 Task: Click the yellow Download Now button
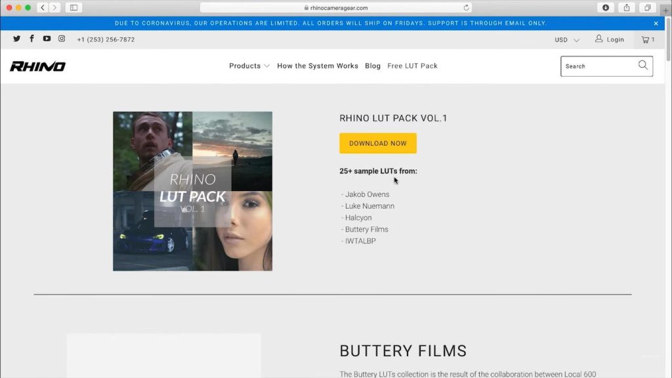[x=377, y=143]
